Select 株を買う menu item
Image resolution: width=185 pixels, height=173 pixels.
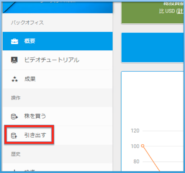tap(58, 116)
